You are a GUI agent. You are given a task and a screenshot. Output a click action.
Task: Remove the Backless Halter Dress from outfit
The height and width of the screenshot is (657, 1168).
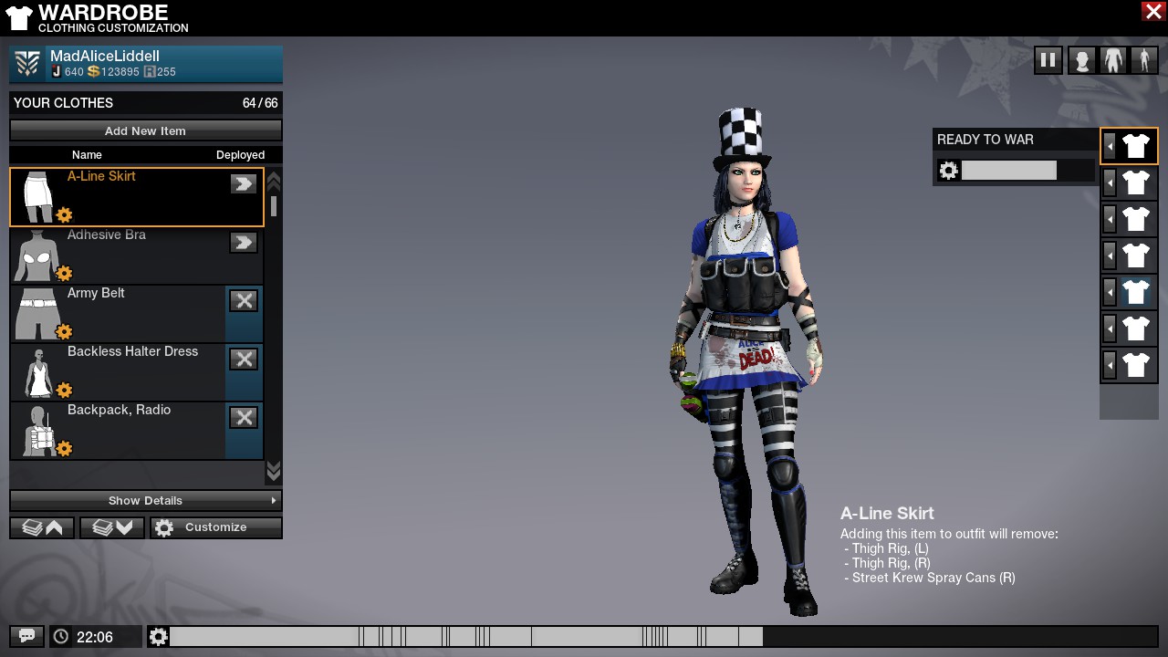[x=243, y=360]
